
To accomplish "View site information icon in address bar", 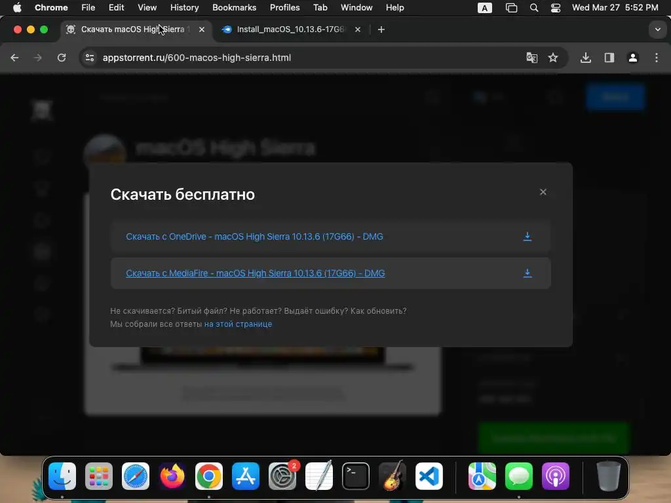I will (x=89, y=58).
